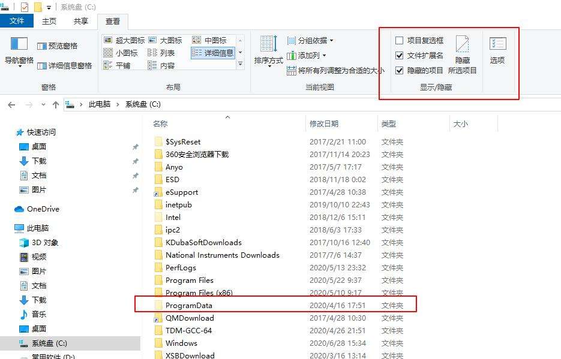Toggle the Details pane (详细信息窗格)
Image resolution: width=561 pixels, height=359 pixels.
[x=65, y=66]
